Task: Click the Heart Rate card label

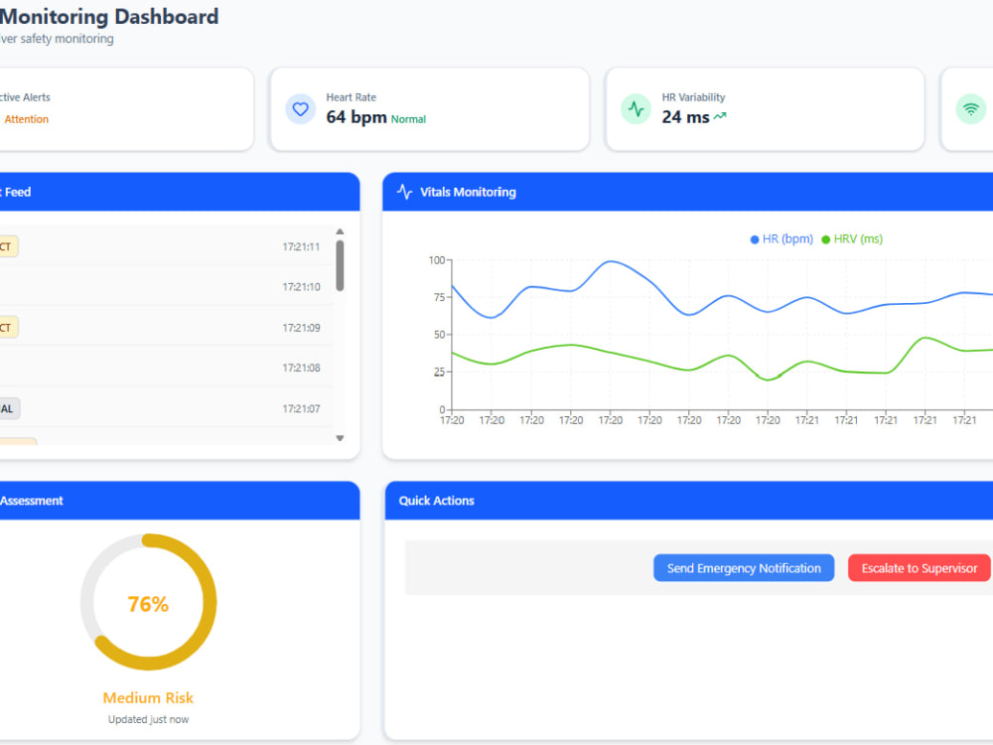Action: 351,97
